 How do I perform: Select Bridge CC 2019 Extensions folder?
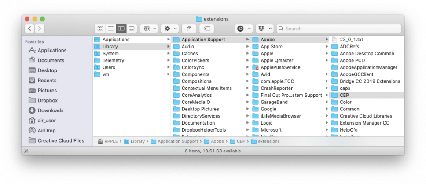click(x=367, y=81)
